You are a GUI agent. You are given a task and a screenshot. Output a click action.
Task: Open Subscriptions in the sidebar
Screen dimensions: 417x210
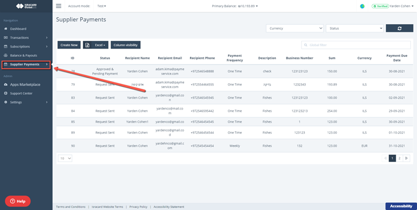pyautogui.click(x=20, y=46)
